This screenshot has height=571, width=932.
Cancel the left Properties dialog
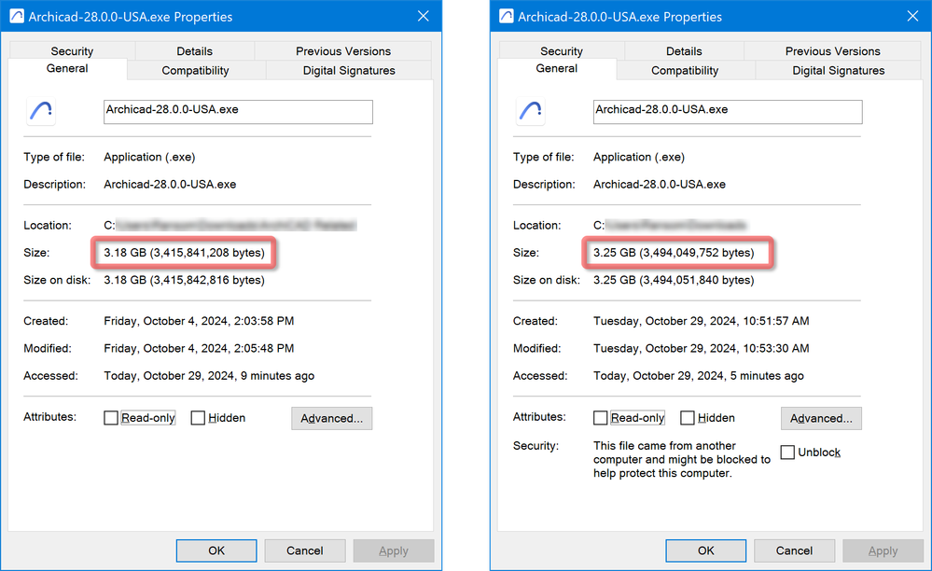coord(304,550)
